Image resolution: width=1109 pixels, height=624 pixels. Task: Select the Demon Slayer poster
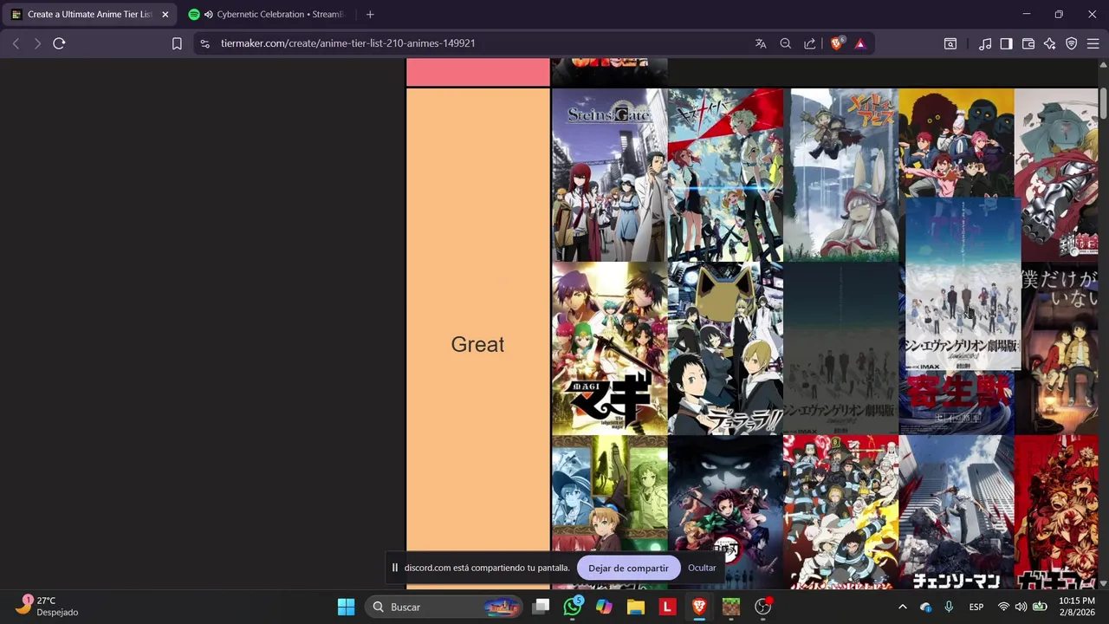(725, 512)
